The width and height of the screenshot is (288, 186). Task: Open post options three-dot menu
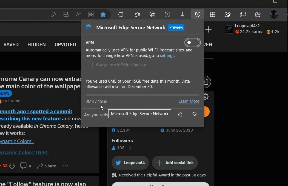65,166
